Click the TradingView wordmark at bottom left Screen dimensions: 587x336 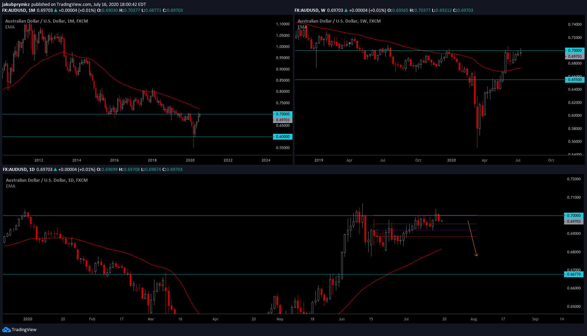point(24,330)
